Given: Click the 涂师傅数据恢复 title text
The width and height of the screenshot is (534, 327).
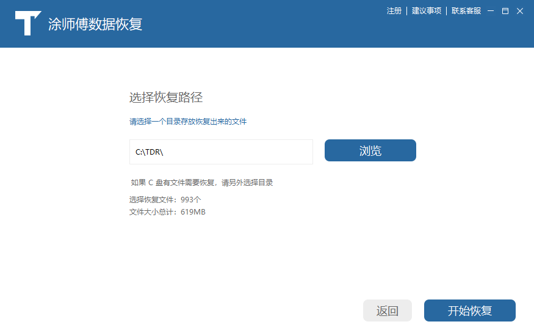Looking at the screenshot, I should pyautogui.click(x=95, y=24).
